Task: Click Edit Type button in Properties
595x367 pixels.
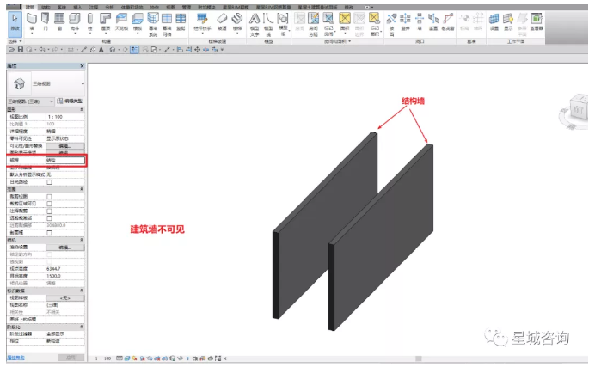Action: [70, 101]
